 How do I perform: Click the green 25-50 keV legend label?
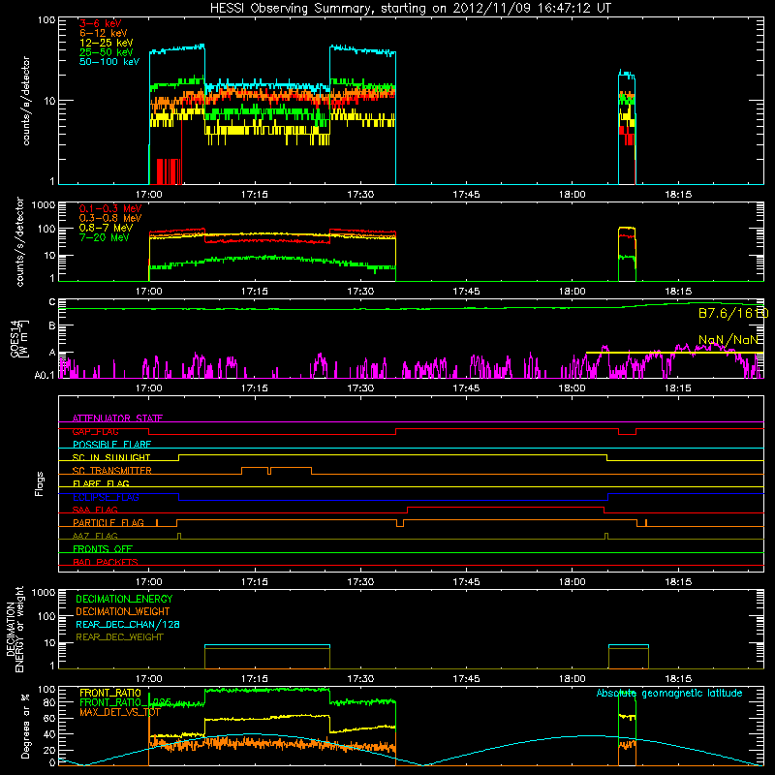106,52
